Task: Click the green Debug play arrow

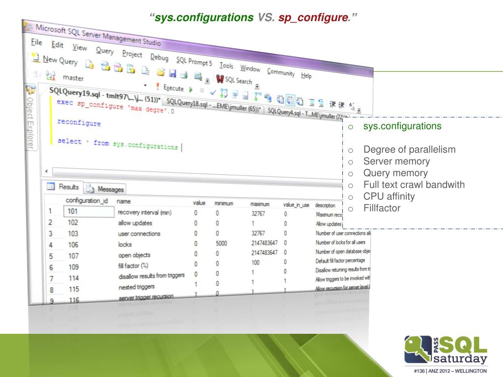Action: [191, 89]
